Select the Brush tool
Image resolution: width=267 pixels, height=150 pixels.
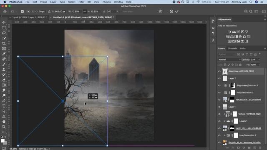[4, 64]
